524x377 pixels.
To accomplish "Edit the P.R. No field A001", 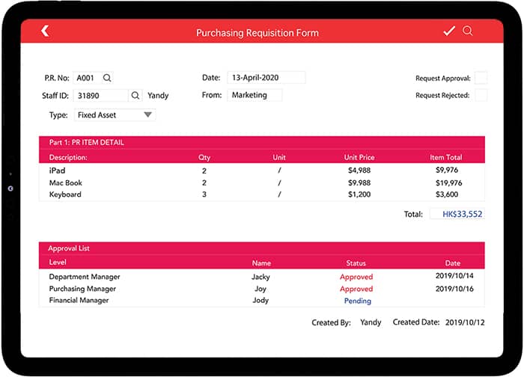I will (x=88, y=78).
